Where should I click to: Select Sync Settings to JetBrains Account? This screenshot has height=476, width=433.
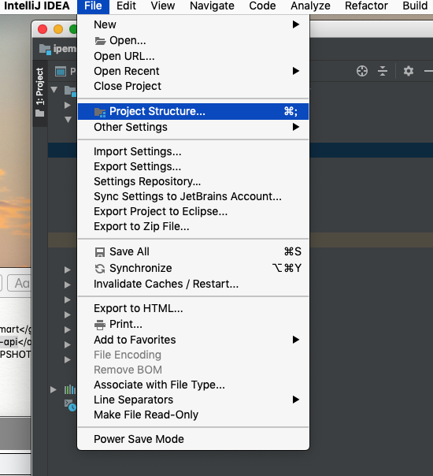point(193,196)
